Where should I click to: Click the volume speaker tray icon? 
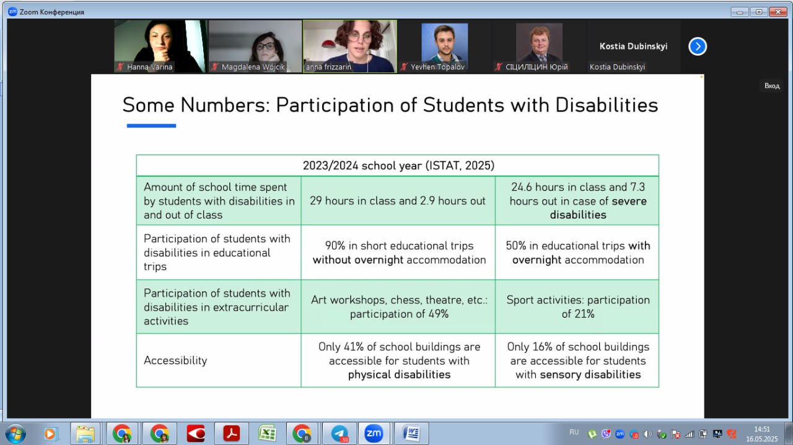pyautogui.click(x=647, y=434)
